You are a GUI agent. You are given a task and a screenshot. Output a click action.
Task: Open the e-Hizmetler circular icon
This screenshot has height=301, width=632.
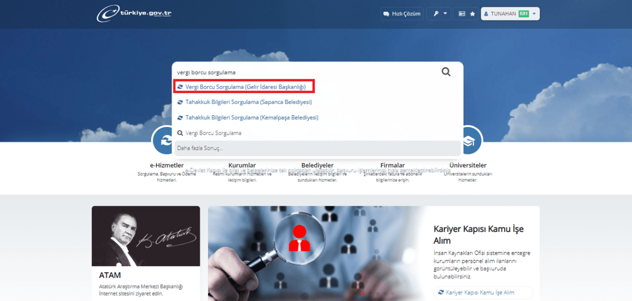163,142
